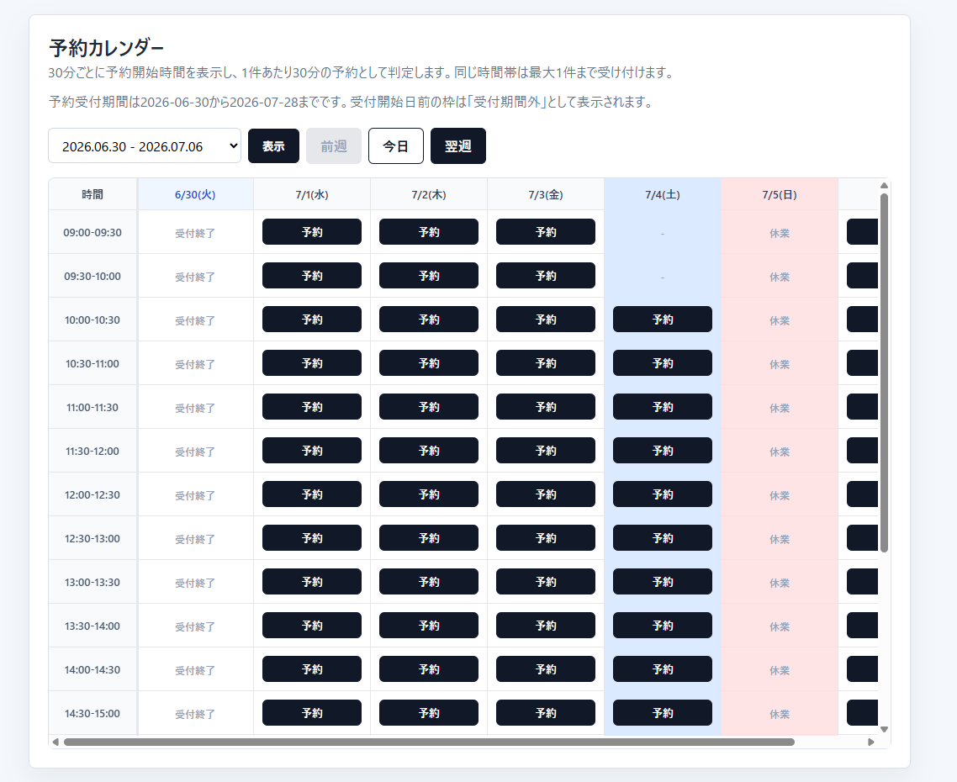Reserve 7/1(水) at 09:00-09:30
Viewport: 957px width, 782px height.
point(312,232)
